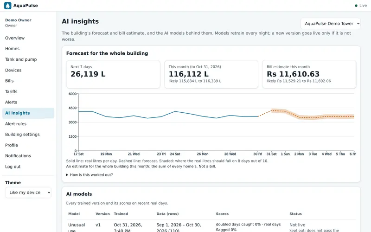Click the 'Version' column header
Screen dimensions: 371x232
coord(102,214)
